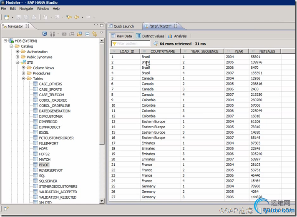Click the Add System folder icon

[x=80, y=34]
